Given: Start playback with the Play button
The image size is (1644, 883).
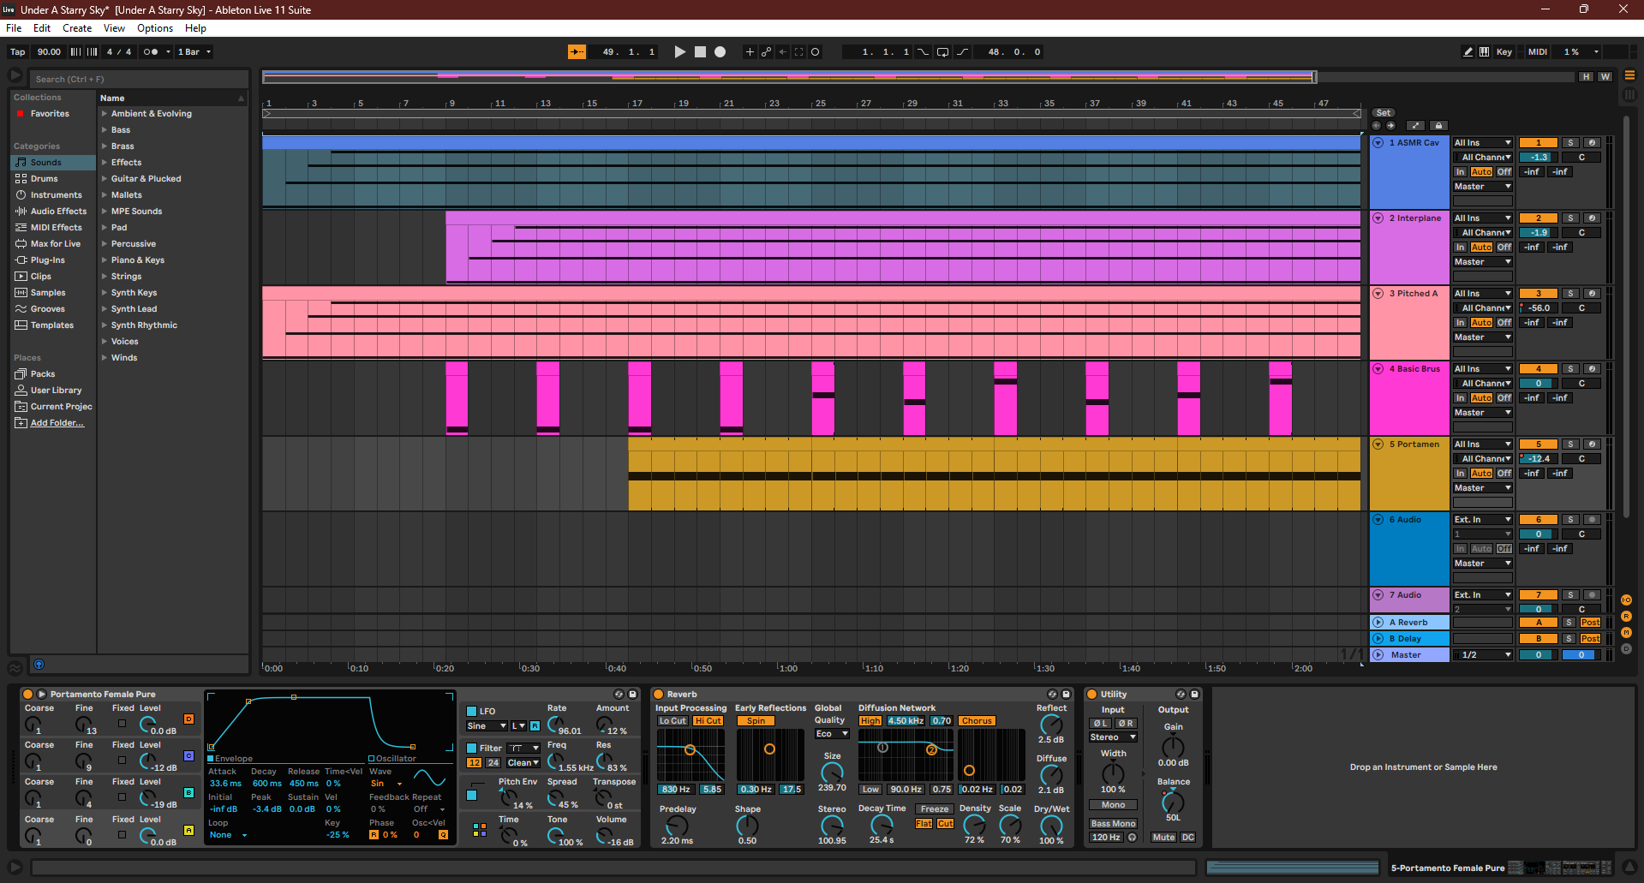Looking at the screenshot, I should (680, 52).
